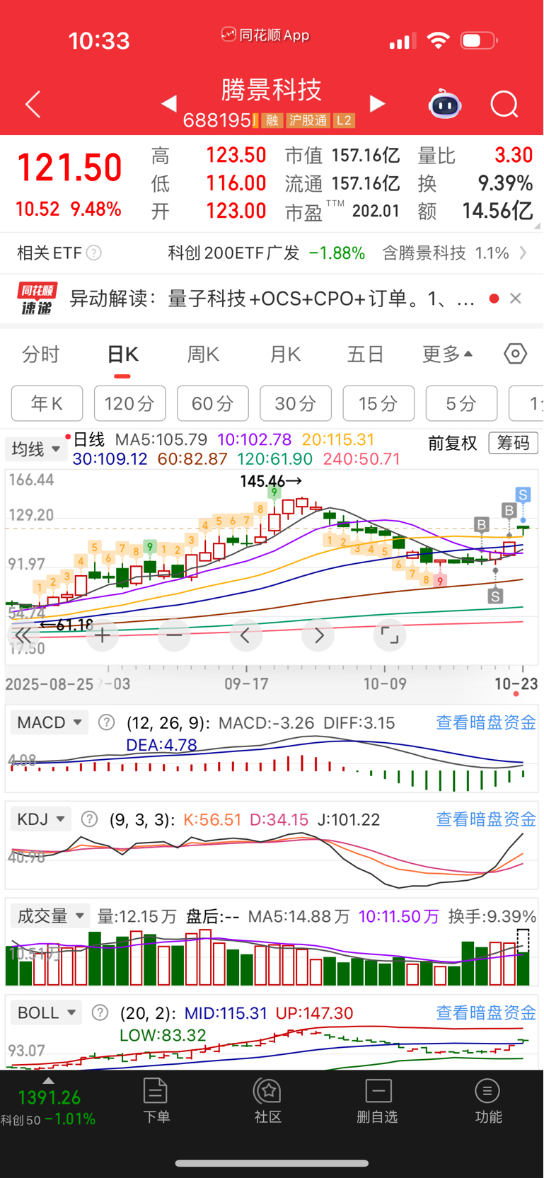The image size is (544, 1178).
Task: Select 120分 period button
Action: tap(130, 403)
